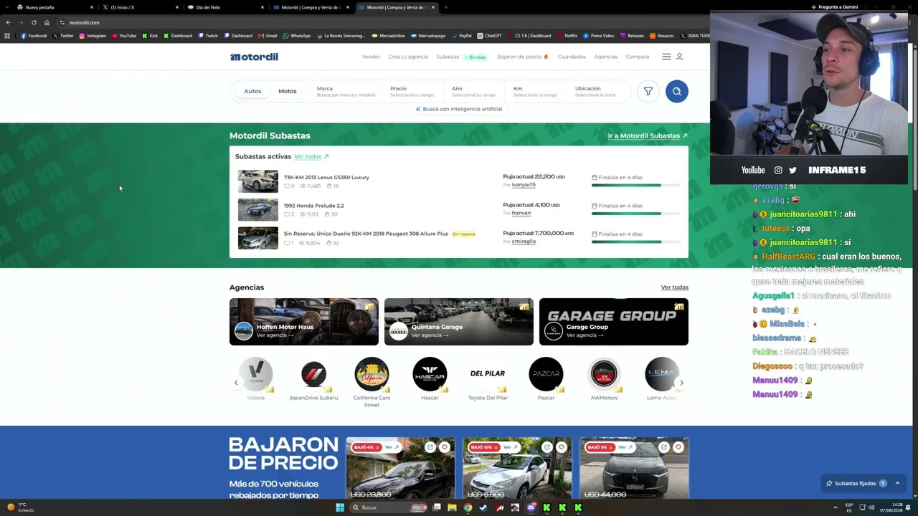Open the California Cars Street agency logo

(x=372, y=374)
